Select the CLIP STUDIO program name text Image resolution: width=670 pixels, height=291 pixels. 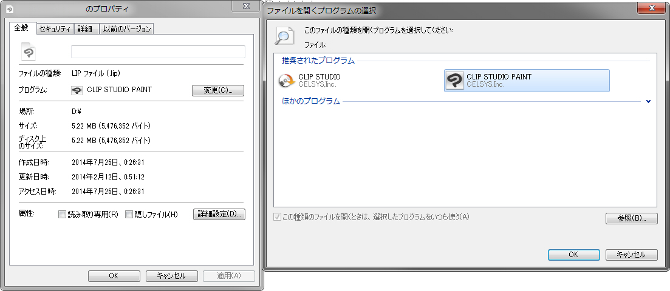(x=319, y=77)
